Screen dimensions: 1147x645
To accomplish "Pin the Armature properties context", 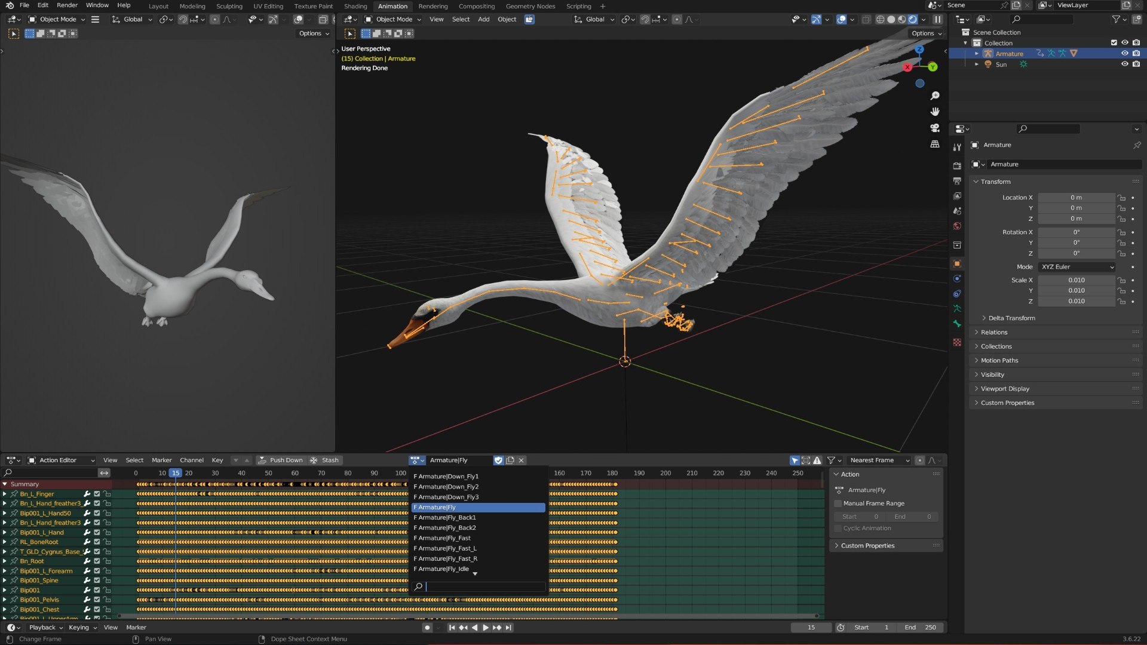I will (1136, 145).
